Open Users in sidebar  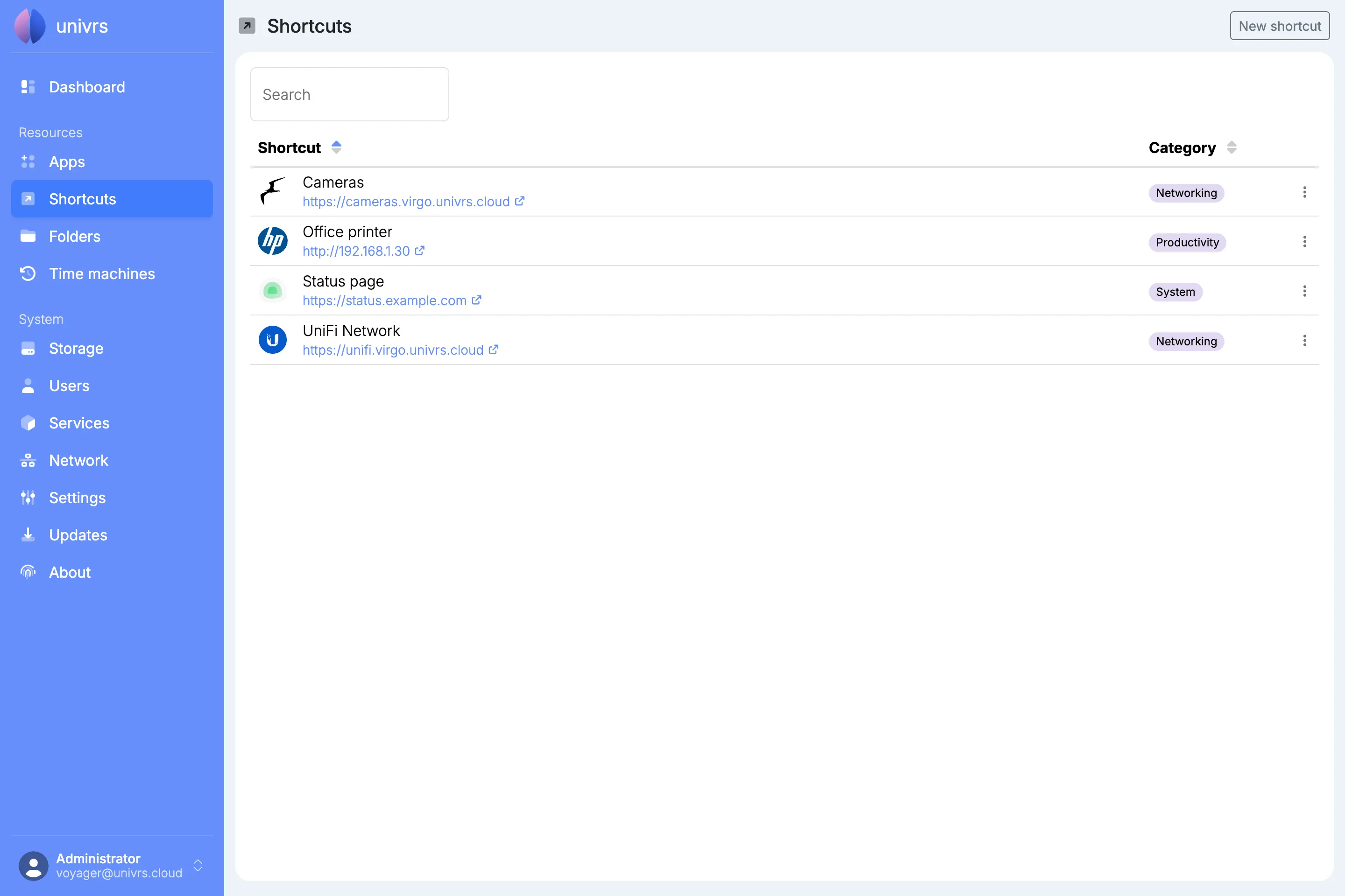tap(112, 386)
